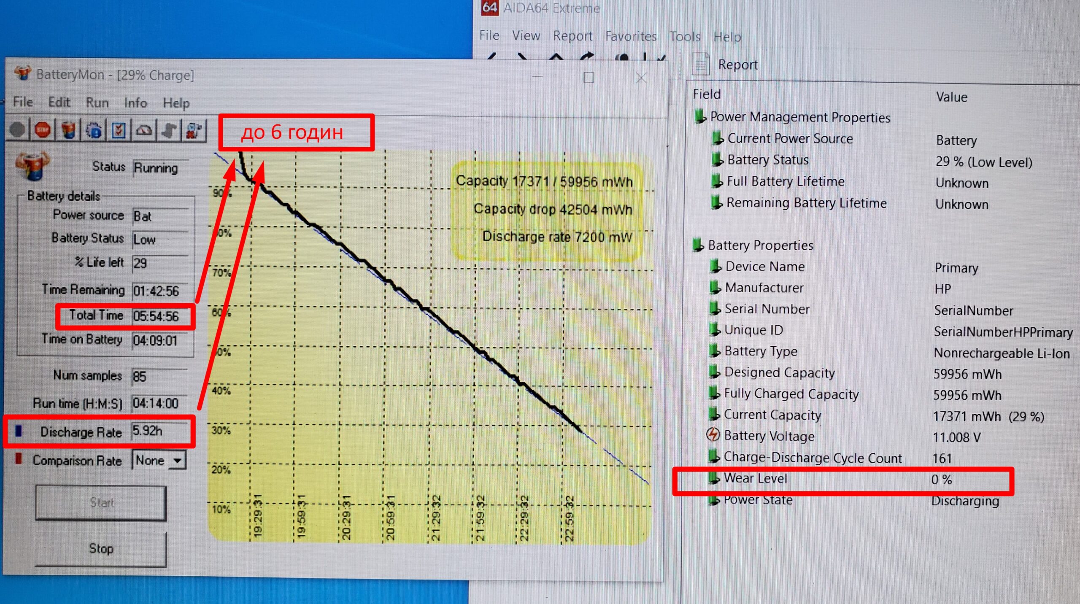This screenshot has width=1080, height=604.
Task: Click the gear with blue badge icon
Action: click(x=94, y=130)
